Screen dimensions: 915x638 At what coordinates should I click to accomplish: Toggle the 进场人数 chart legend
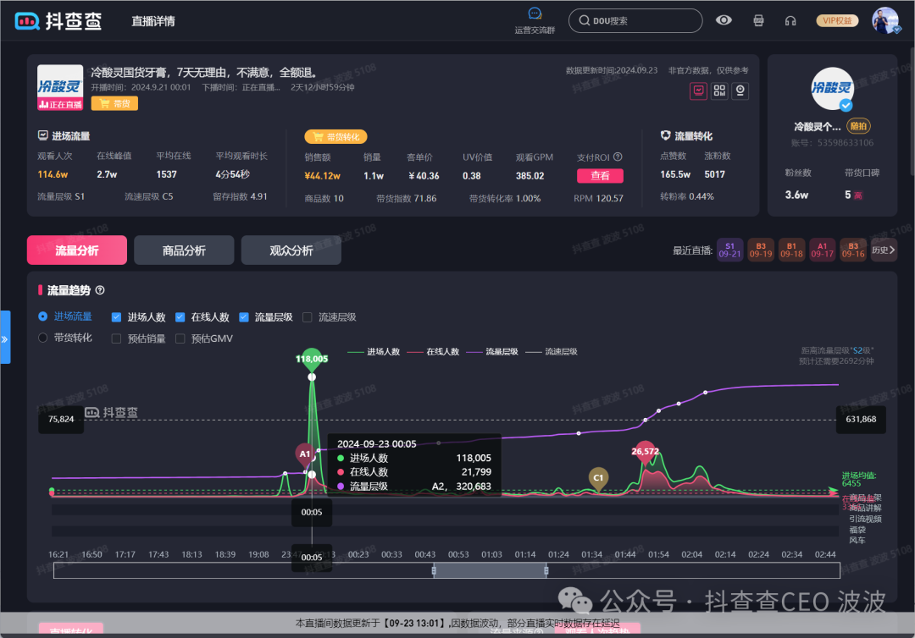coord(374,351)
